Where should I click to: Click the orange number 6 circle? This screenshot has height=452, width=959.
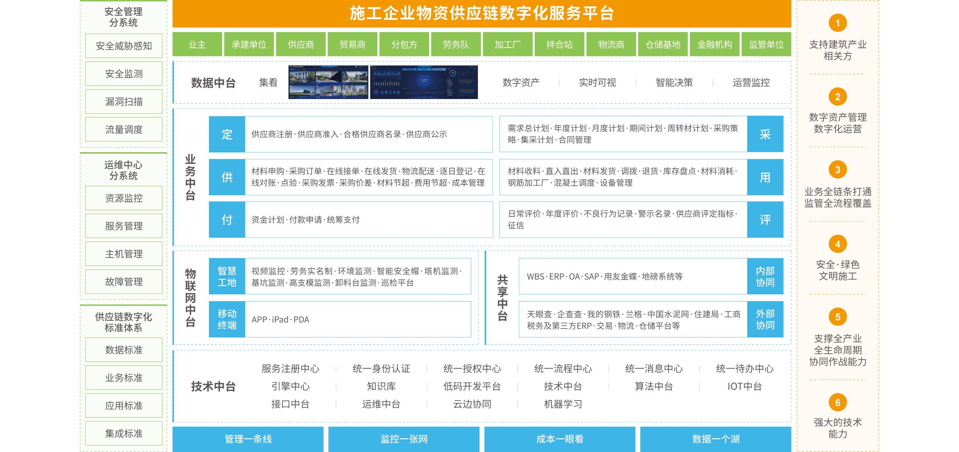838,402
